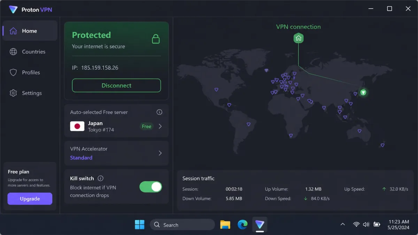Click the battery tray icon
Viewport: 418px width, 235px height.
[377, 225]
